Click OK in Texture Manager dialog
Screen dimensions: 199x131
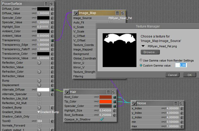tap(189, 75)
